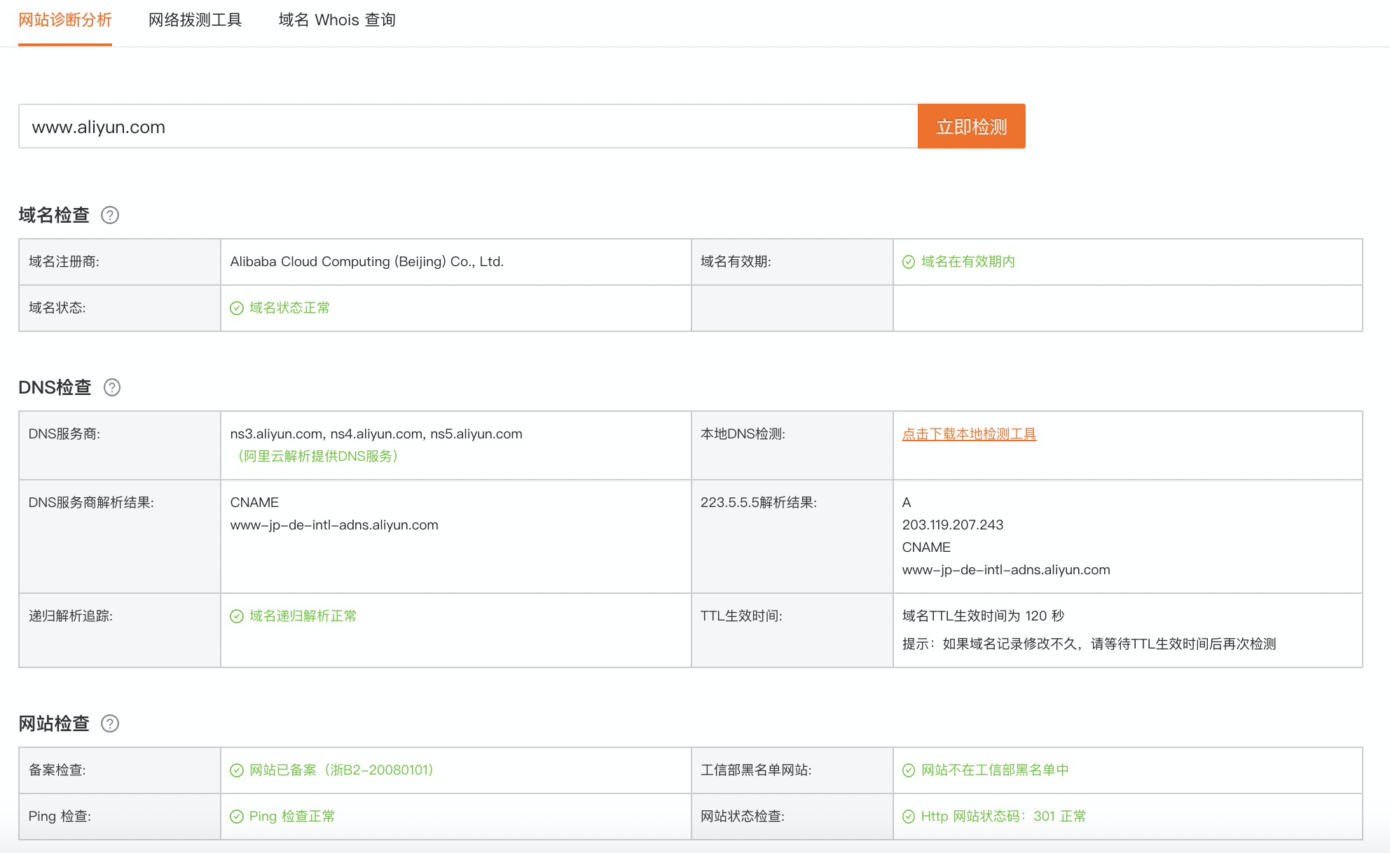Click 域名检查 section heading
Screen dimensions: 1390x853
tap(54, 215)
